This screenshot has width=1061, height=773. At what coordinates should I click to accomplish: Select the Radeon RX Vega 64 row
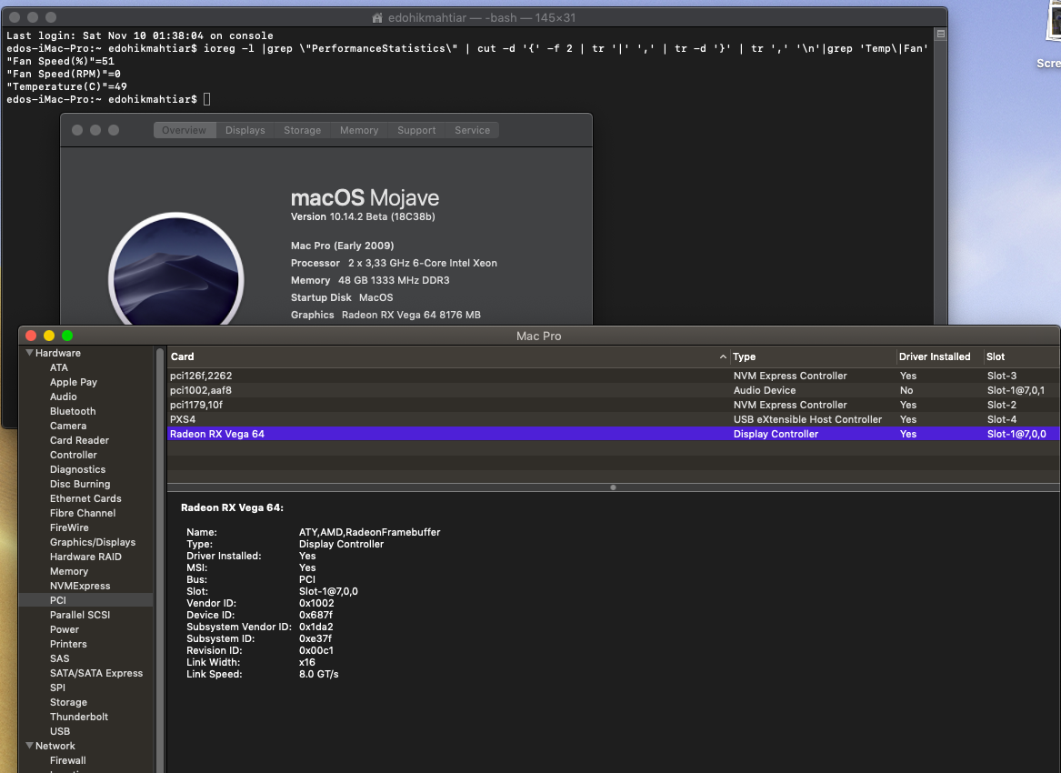[613, 434]
